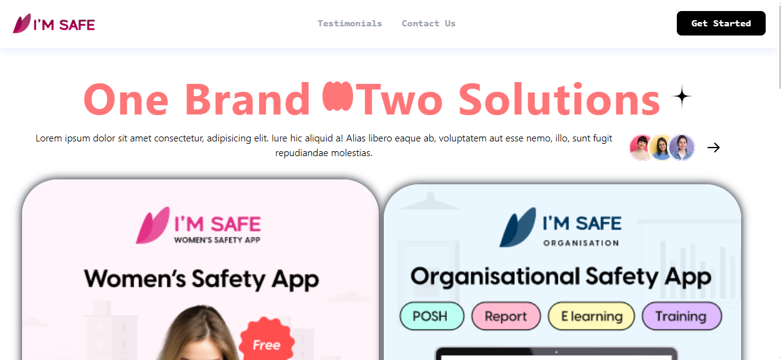
Task: Select the middle avatar with yellow background
Action: click(x=662, y=148)
